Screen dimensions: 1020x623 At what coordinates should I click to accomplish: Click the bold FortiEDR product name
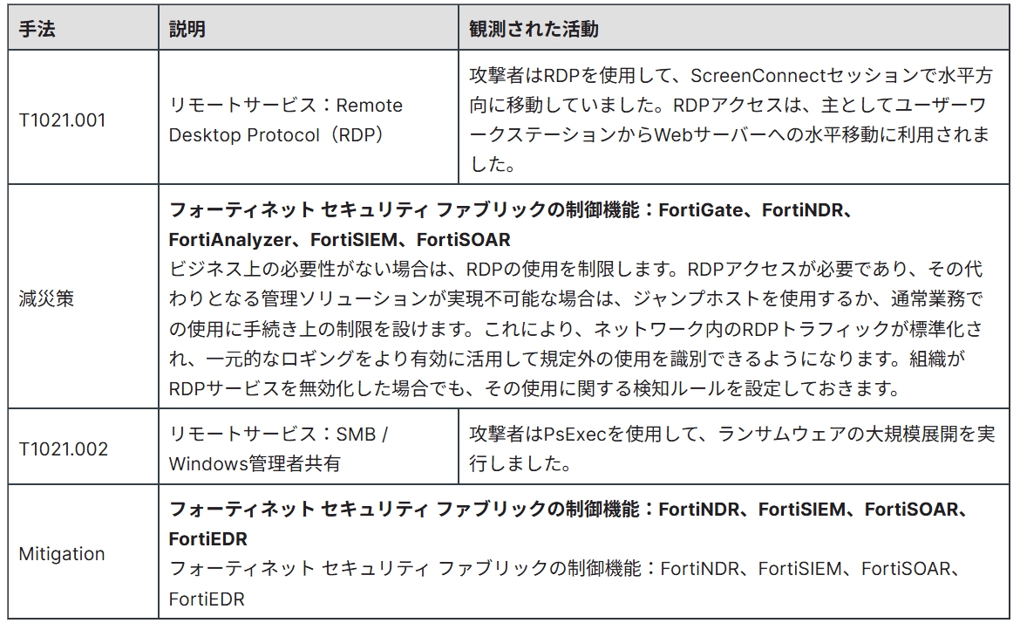pyautogui.click(x=207, y=538)
